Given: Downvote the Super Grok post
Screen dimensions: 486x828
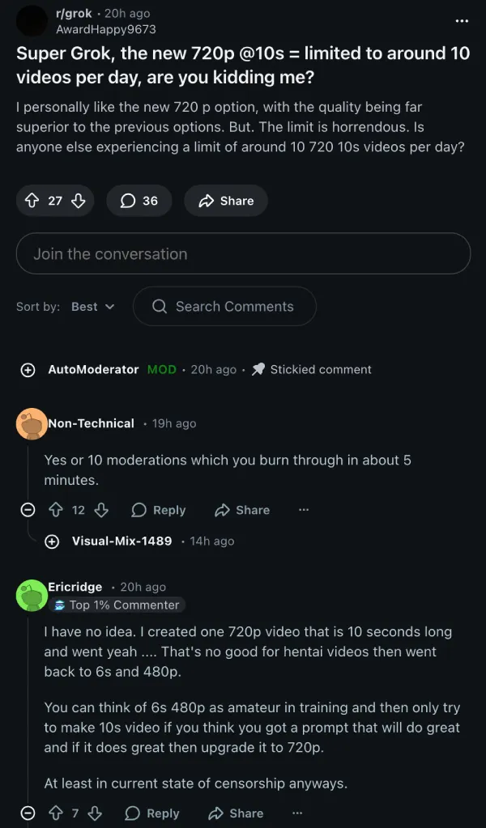Looking at the screenshot, I should click(78, 201).
